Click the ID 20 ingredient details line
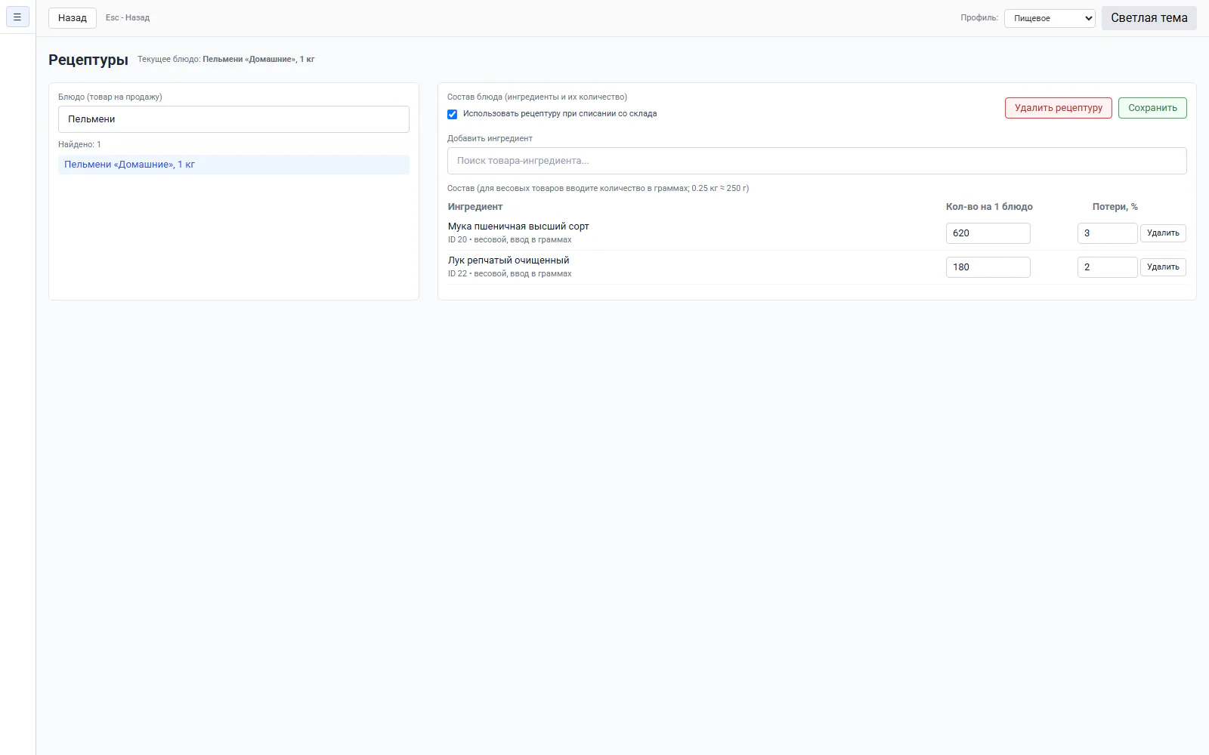1209x755 pixels. click(x=510, y=240)
